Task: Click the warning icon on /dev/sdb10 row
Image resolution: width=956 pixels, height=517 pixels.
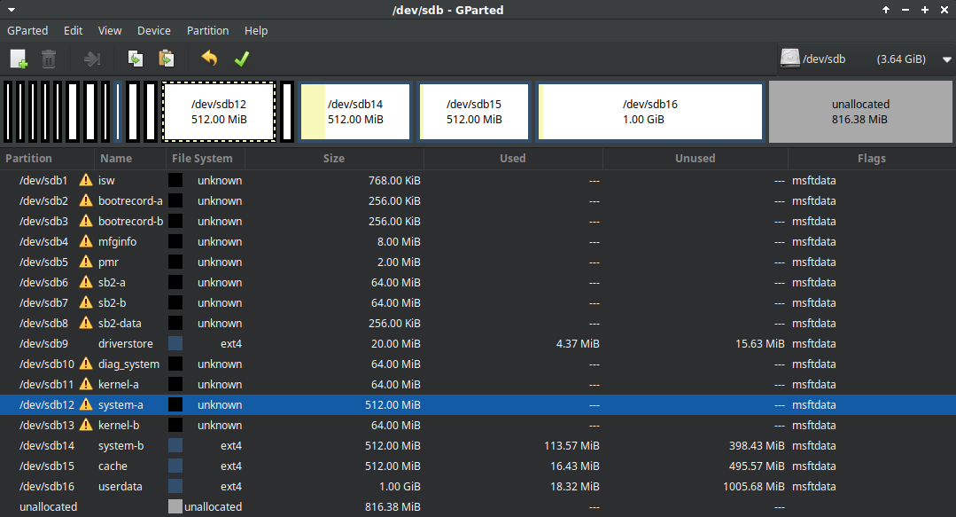Action: point(86,364)
